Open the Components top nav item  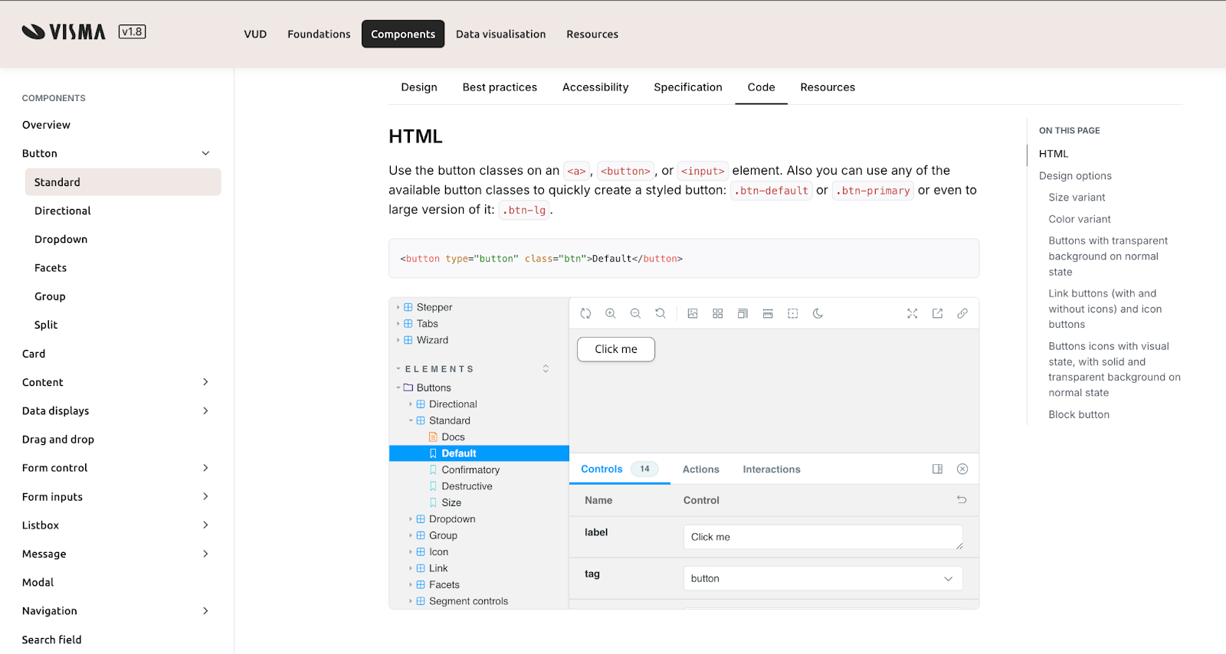(403, 34)
